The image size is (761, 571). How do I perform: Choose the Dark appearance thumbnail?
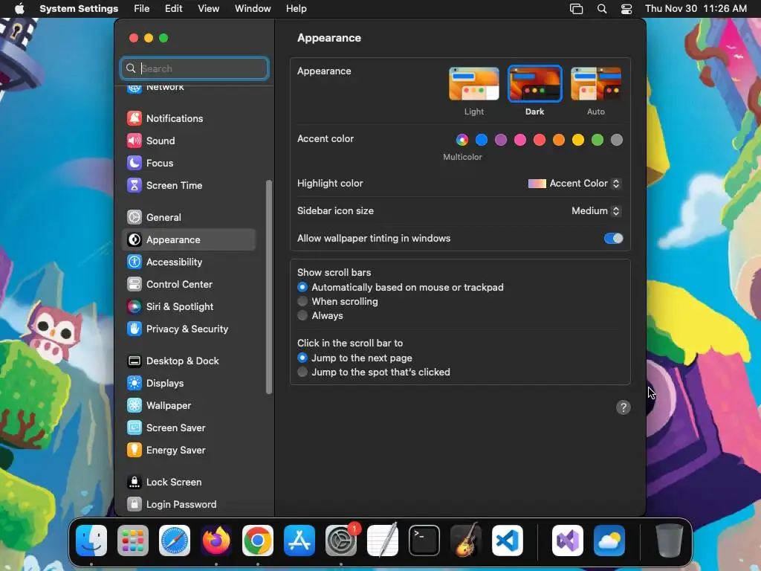pyautogui.click(x=535, y=83)
